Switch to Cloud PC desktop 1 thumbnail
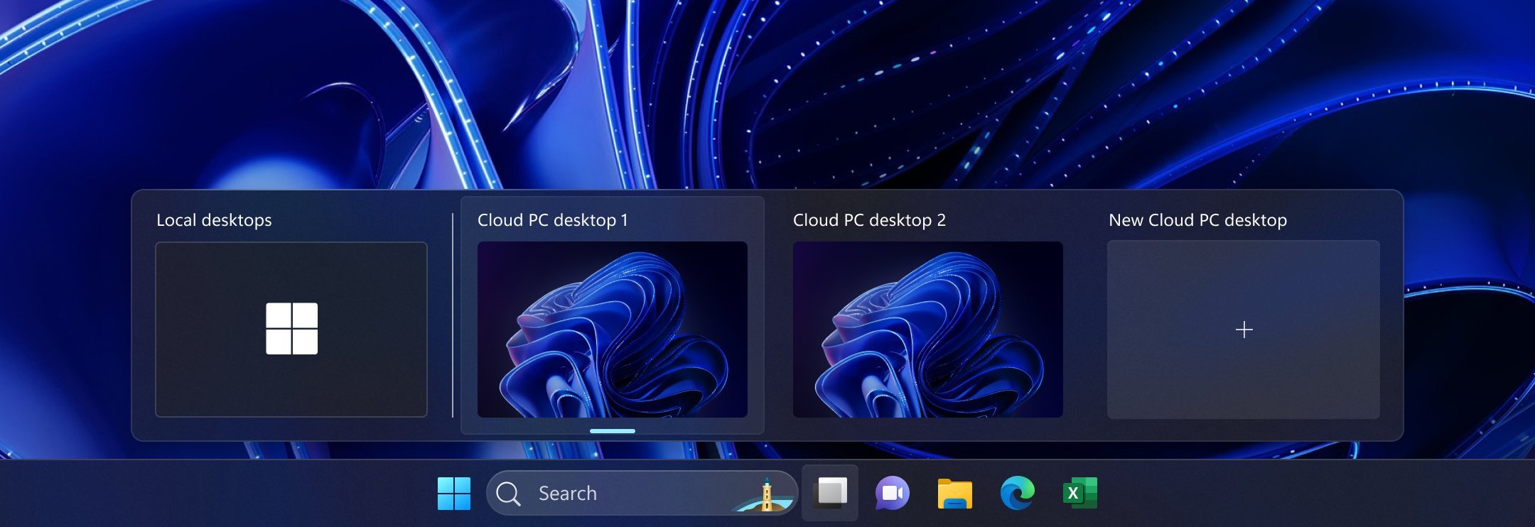Viewport: 1535px width, 527px height. point(612,330)
